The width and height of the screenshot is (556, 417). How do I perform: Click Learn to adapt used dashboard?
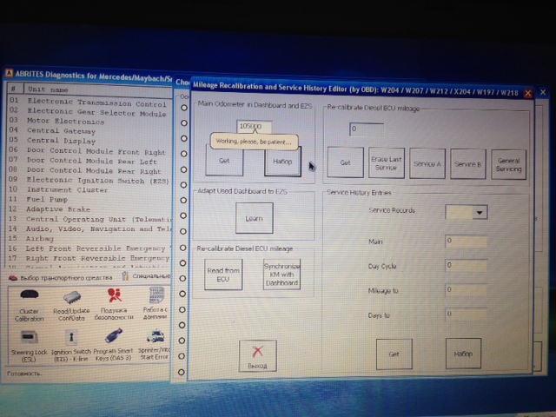click(255, 218)
